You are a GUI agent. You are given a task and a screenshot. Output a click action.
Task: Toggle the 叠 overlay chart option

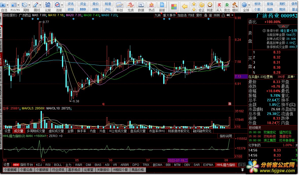[x=206, y=15]
